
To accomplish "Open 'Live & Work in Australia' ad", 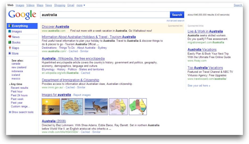I will click(x=205, y=31).
